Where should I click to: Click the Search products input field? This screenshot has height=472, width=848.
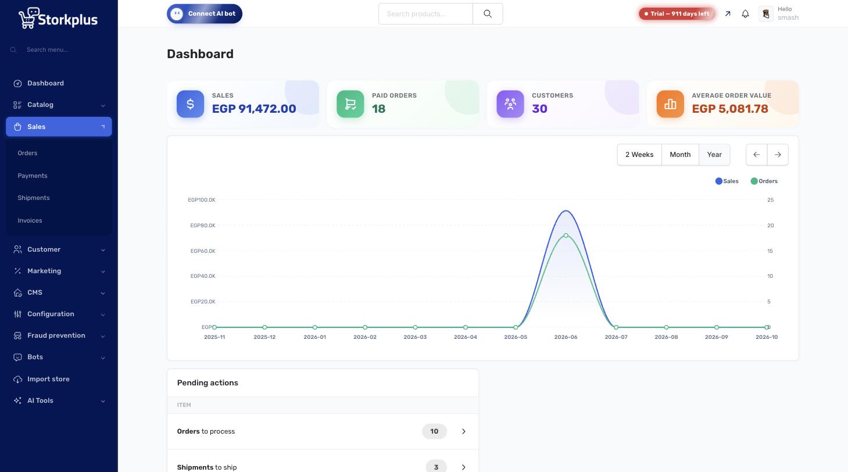click(x=425, y=14)
